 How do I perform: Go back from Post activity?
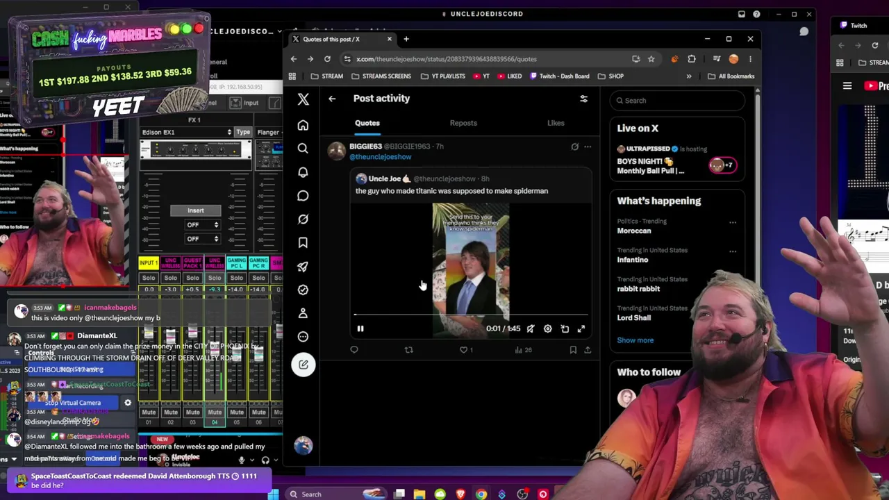[x=332, y=99]
